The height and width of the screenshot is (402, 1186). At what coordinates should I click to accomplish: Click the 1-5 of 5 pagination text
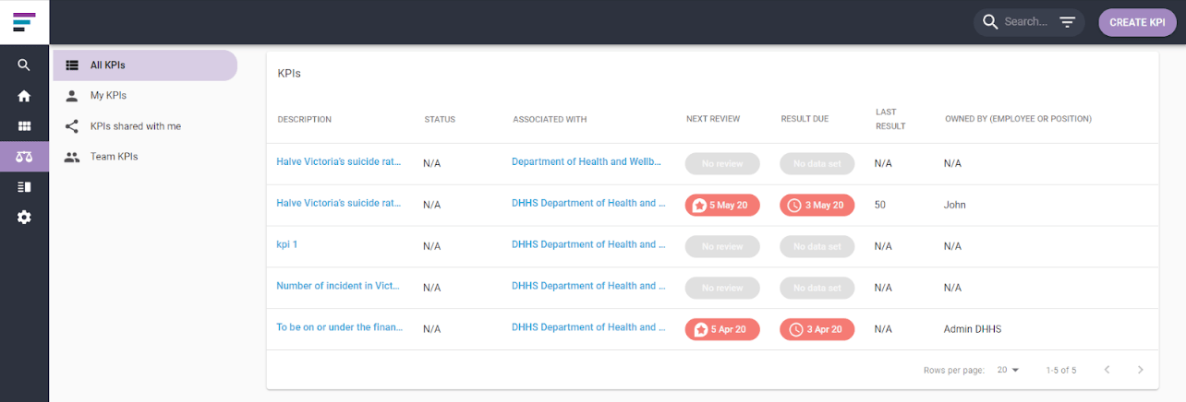(1061, 370)
